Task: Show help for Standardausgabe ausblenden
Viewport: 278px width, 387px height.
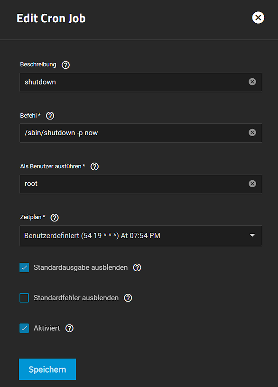Action: [137, 267]
